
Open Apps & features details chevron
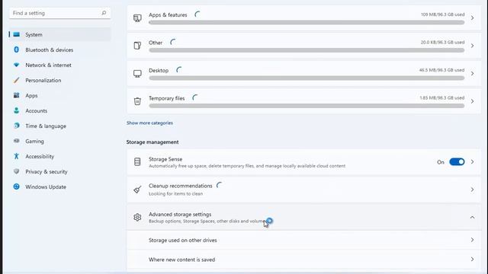(x=472, y=18)
